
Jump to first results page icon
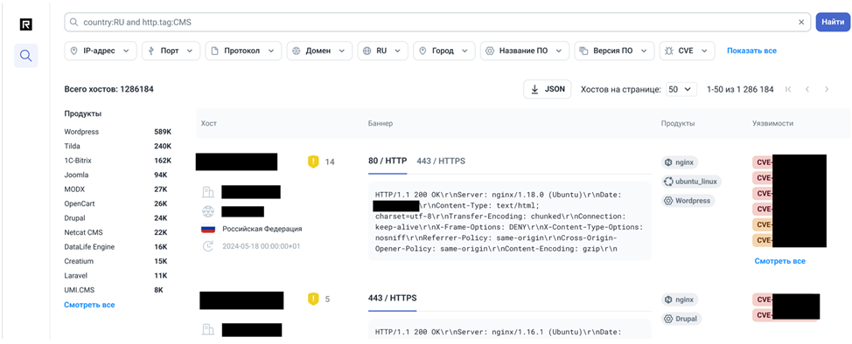788,90
